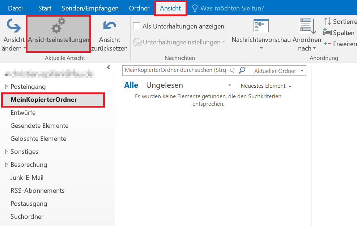The height and width of the screenshot is (226, 357).
Task: Click the lightbulb Was möchten Sie tun
Action: pos(195,8)
